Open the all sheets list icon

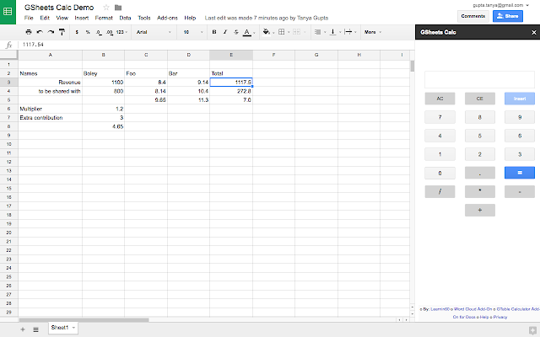[x=35, y=329]
